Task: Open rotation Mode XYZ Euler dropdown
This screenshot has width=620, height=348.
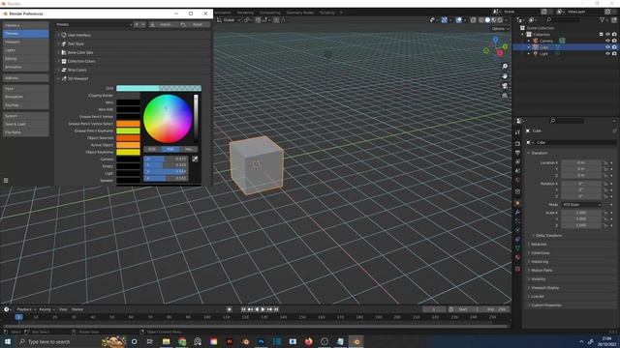Action: coord(581,205)
